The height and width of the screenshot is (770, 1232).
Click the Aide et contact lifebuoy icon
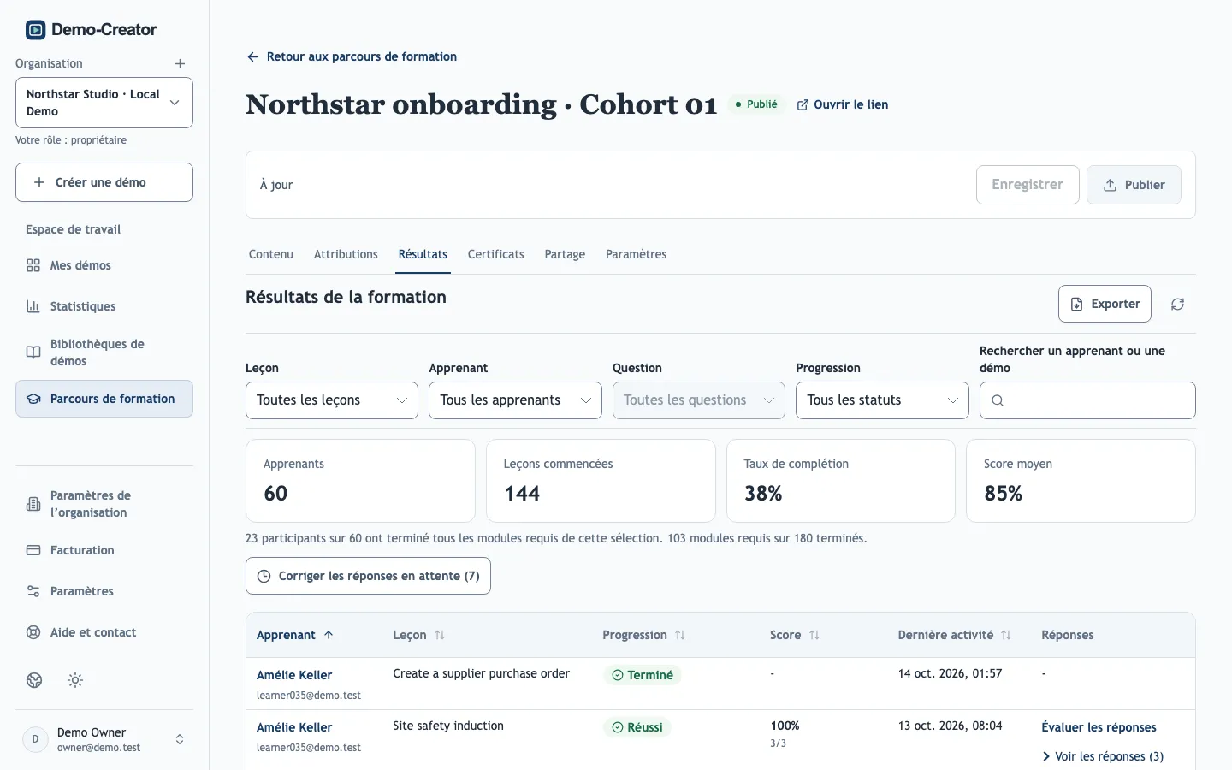tap(33, 632)
